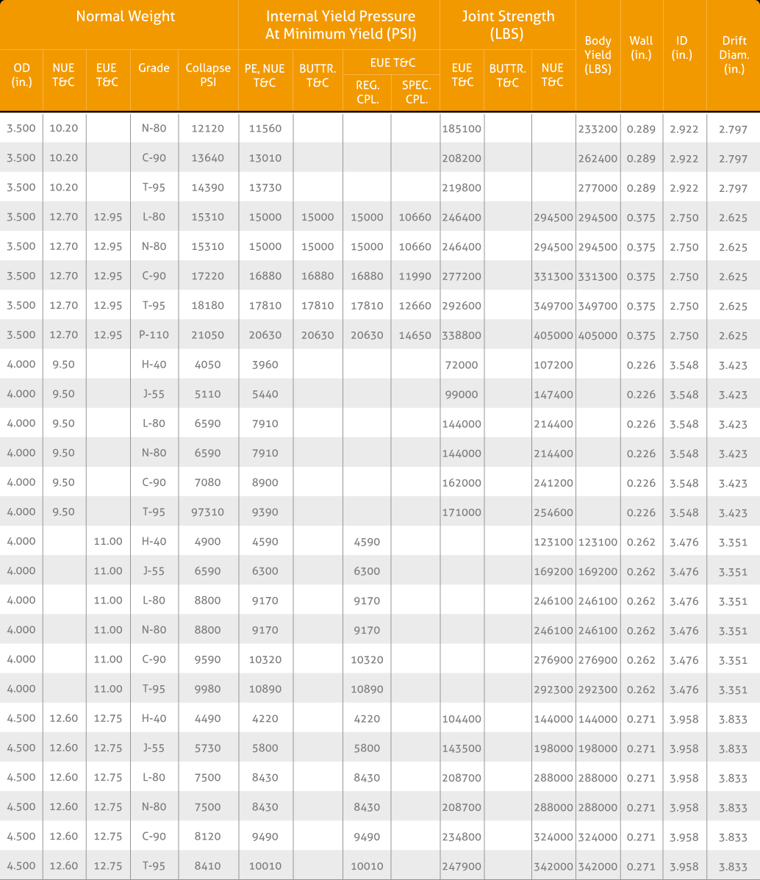Select special coupling value 14650

[415, 336]
